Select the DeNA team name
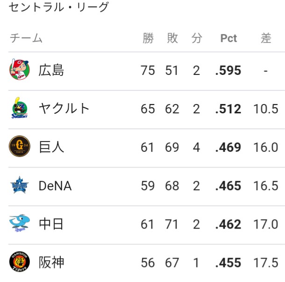The height and width of the screenshot is (282, 285). click(x=55, y=186)
